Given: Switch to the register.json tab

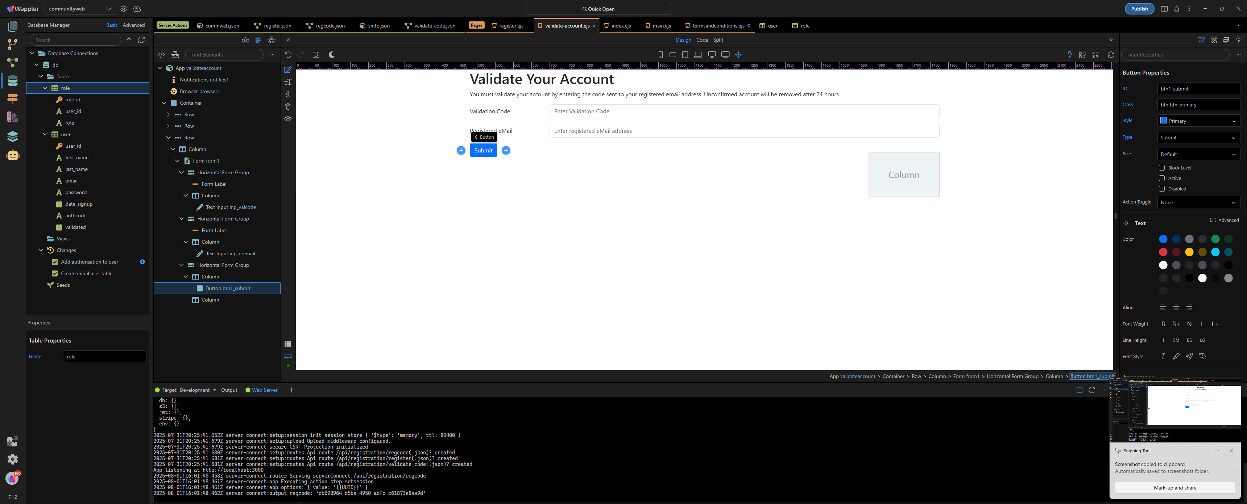Looking at the screenshot, I should pos(273,26).
